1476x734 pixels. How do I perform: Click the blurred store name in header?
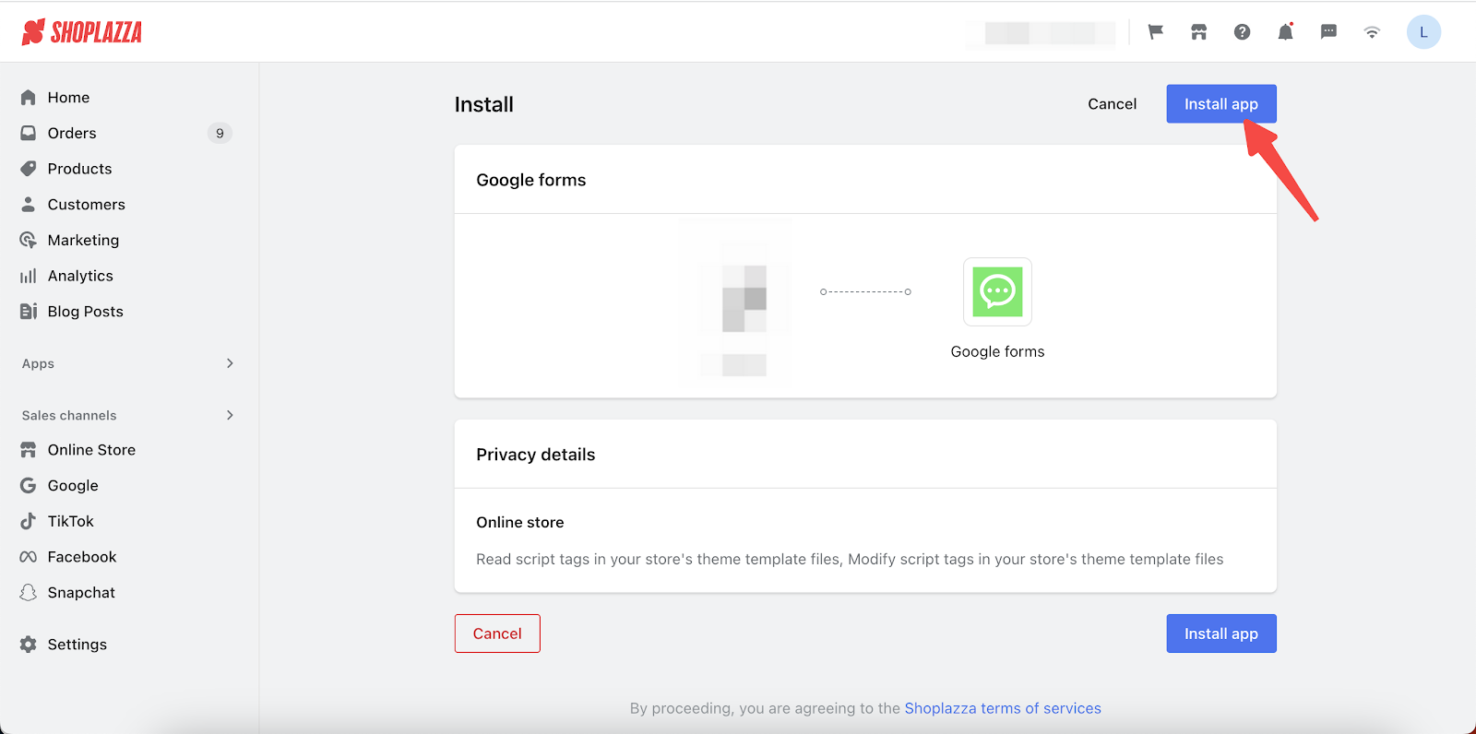(1041, 33)
